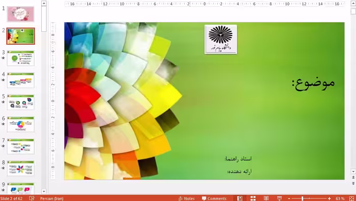The height and width of the screenshot is (201, 356).
Task: Open Reading View from status bar
Action: [266, 198]
